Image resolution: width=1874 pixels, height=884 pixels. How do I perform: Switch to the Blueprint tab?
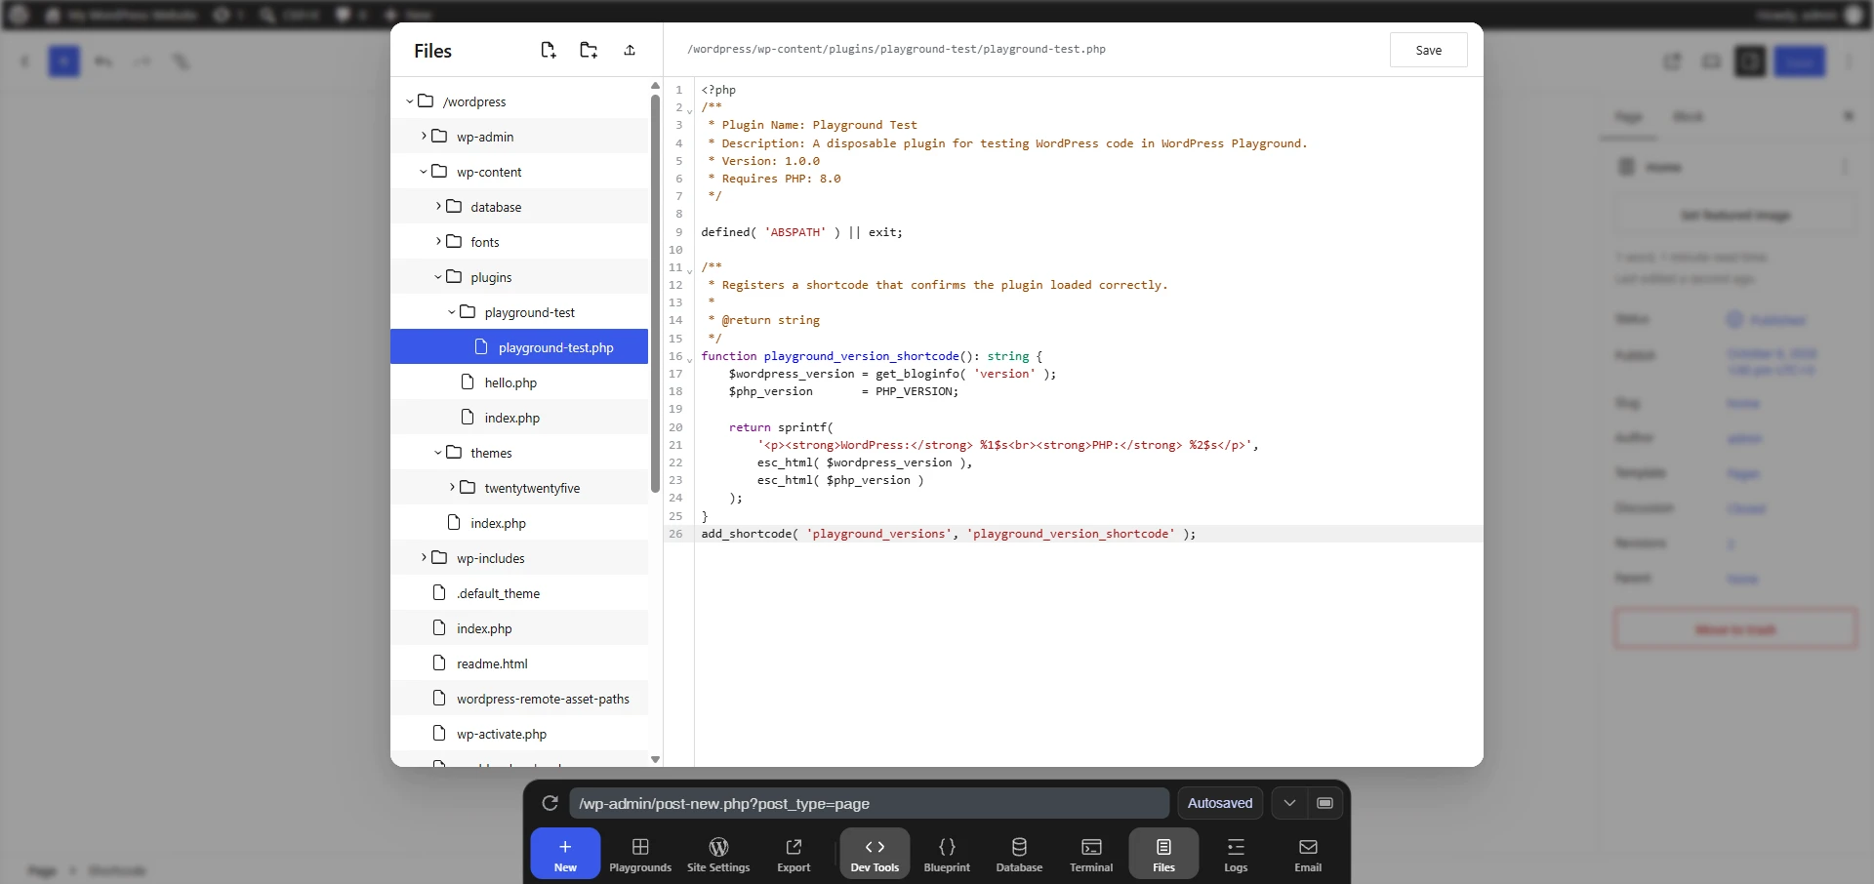pos(947,854)
